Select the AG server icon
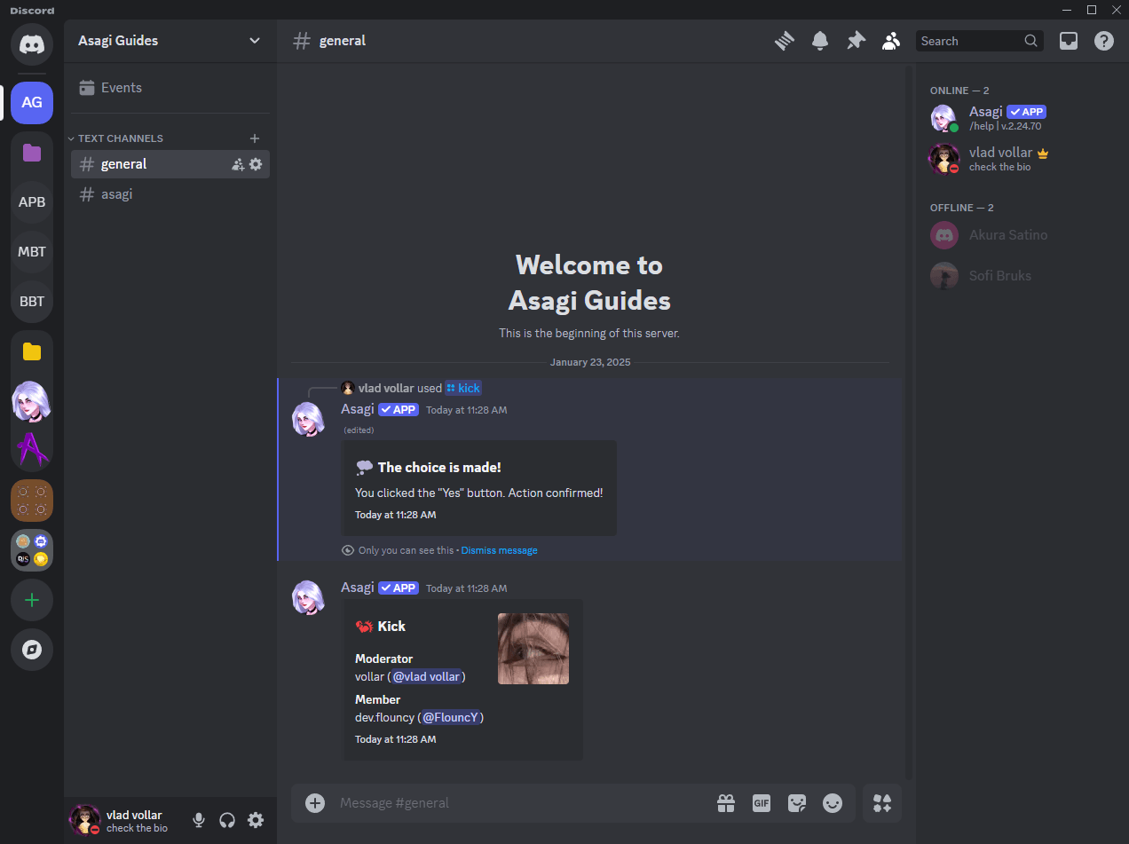Screen dimensions: 1129x844 pyautogui.click(x=32, y=102)
